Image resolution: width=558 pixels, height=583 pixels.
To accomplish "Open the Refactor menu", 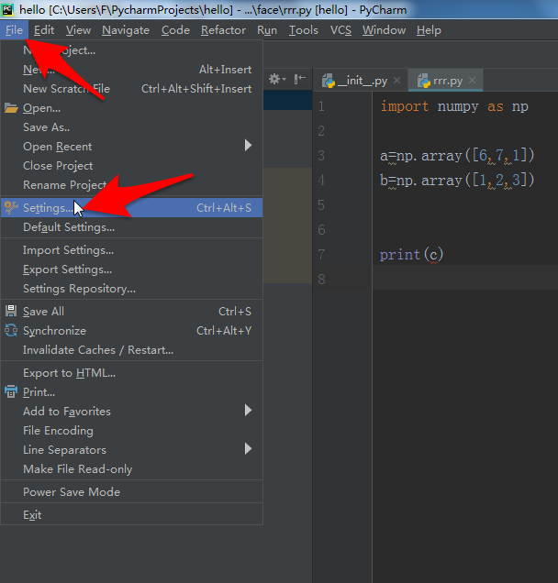I will [x=223, y=30].
